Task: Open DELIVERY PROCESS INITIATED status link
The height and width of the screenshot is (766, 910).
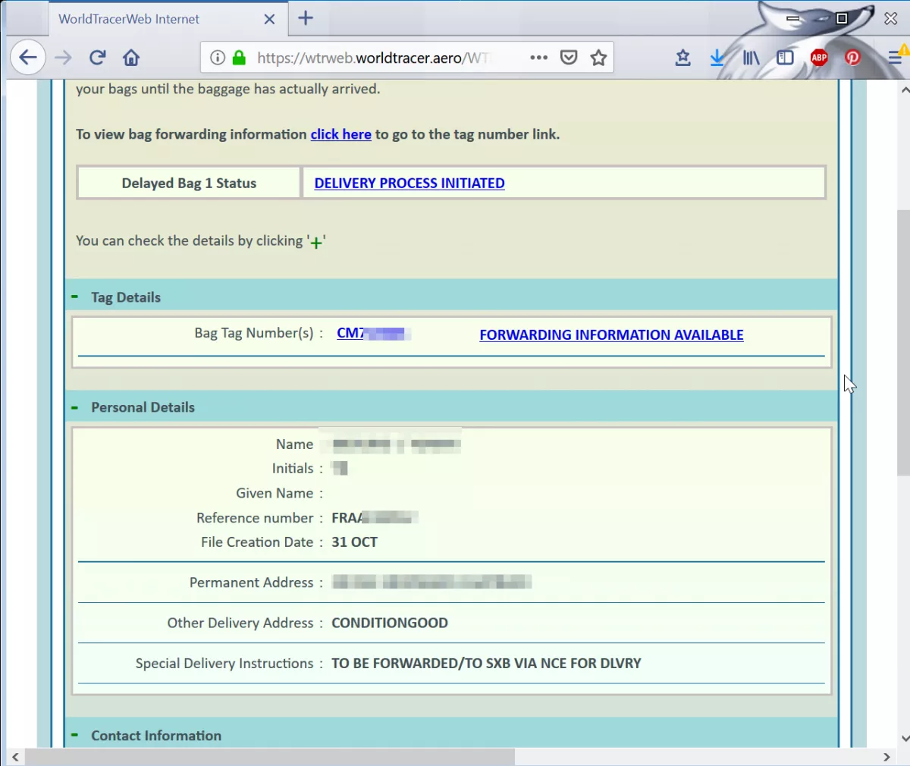Action: point(409,183)
